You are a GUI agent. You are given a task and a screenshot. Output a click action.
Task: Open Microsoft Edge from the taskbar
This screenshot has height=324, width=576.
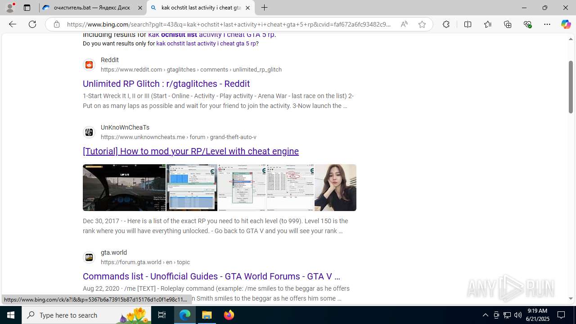click(185, 315)
